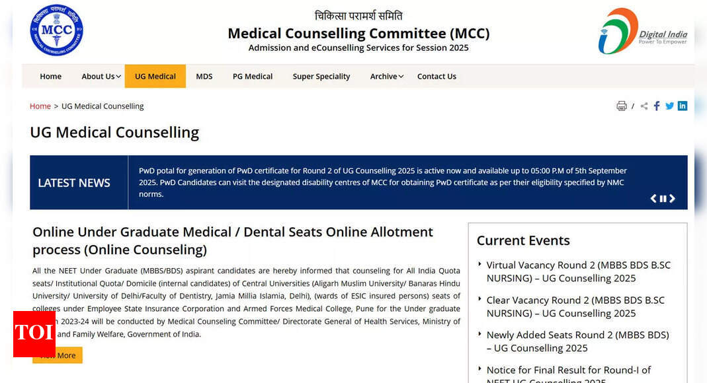Click the print page icon
The width and height of the screenshot is (707, 383).
621,106
